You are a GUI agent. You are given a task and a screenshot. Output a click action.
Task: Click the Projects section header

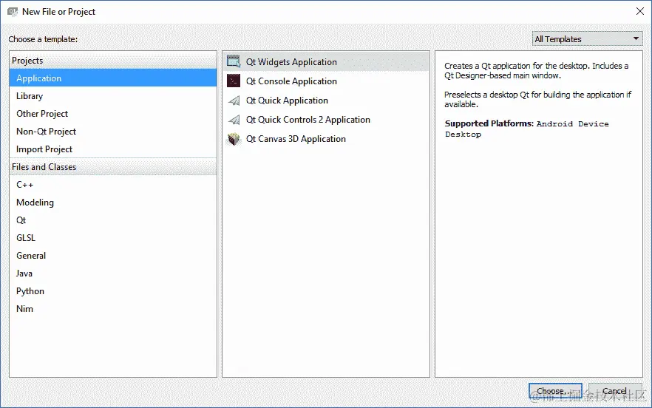pos(113,61)
